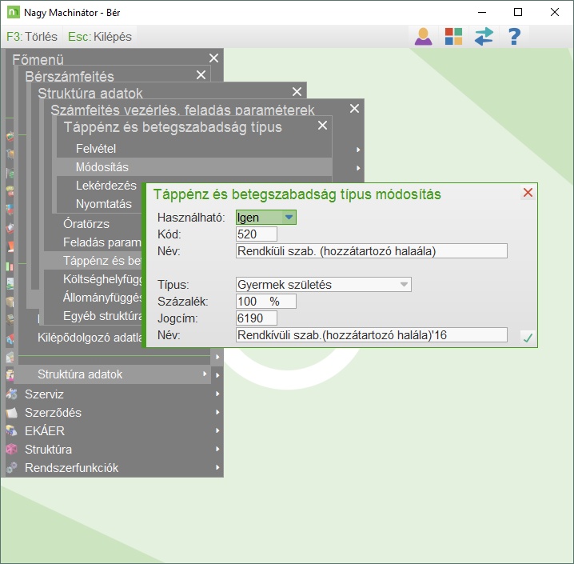
Task: Close the Bérszámfeités panel
Action: [x=201, y=74]
